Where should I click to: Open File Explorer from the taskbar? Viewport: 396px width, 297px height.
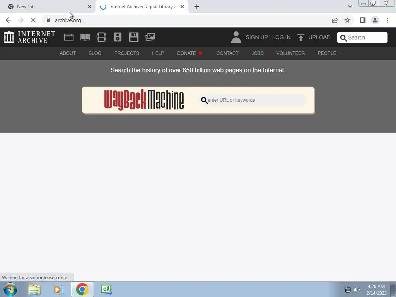coord(34,289)
